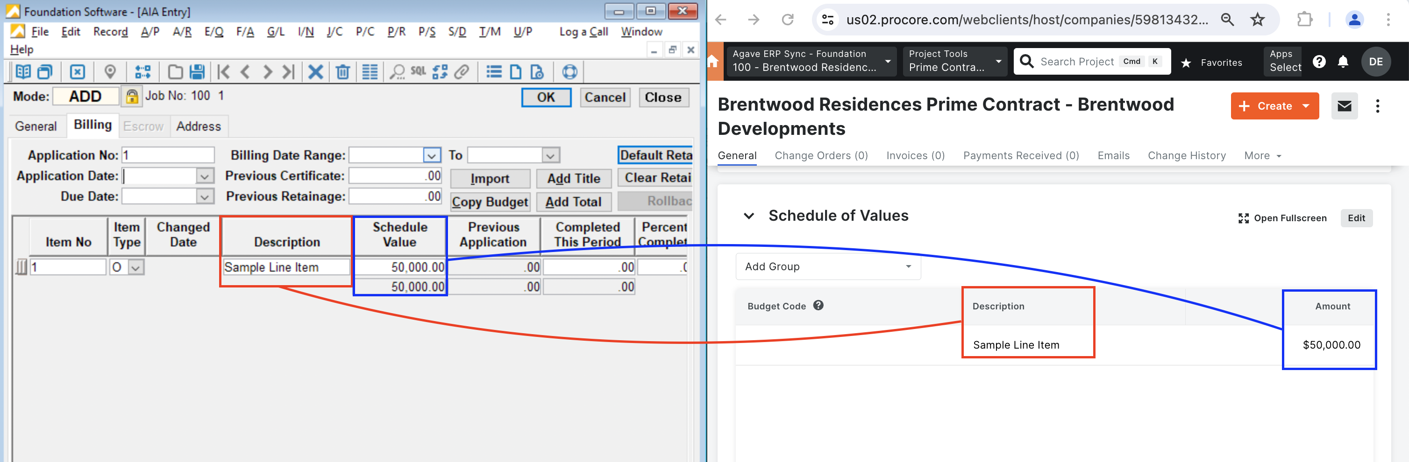Open the Invoices (0) tab
This screenshot has height=462, width=1409.
click(915, 156)
